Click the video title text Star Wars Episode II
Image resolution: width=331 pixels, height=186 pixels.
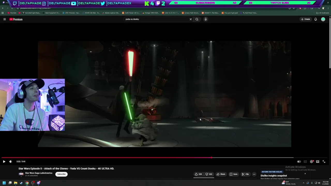pyautogui.click(x=66, y=168)
